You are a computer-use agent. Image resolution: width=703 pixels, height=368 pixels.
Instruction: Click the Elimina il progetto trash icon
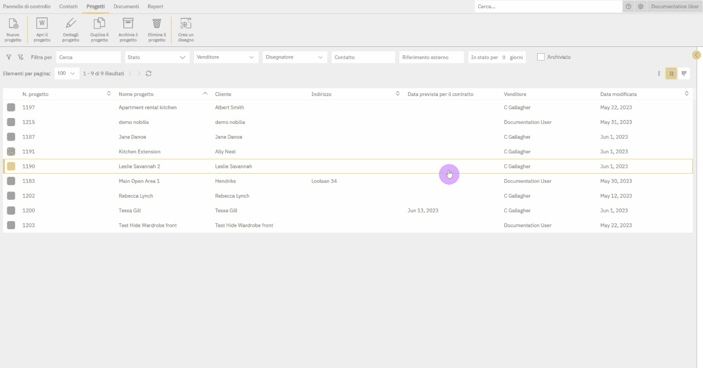pos(157,29)
